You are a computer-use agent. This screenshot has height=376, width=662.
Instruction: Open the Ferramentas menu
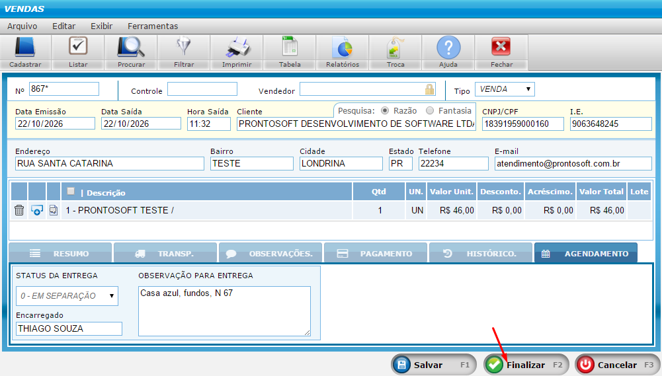(153, 26)
